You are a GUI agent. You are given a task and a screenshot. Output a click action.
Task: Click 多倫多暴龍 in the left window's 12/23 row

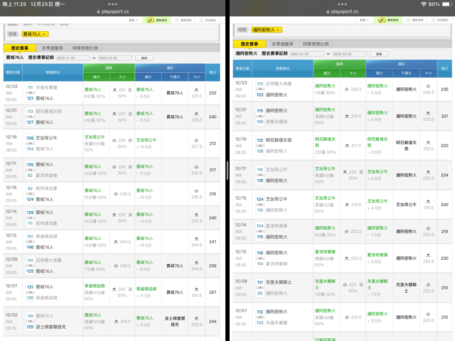click(x=46, y=87)
